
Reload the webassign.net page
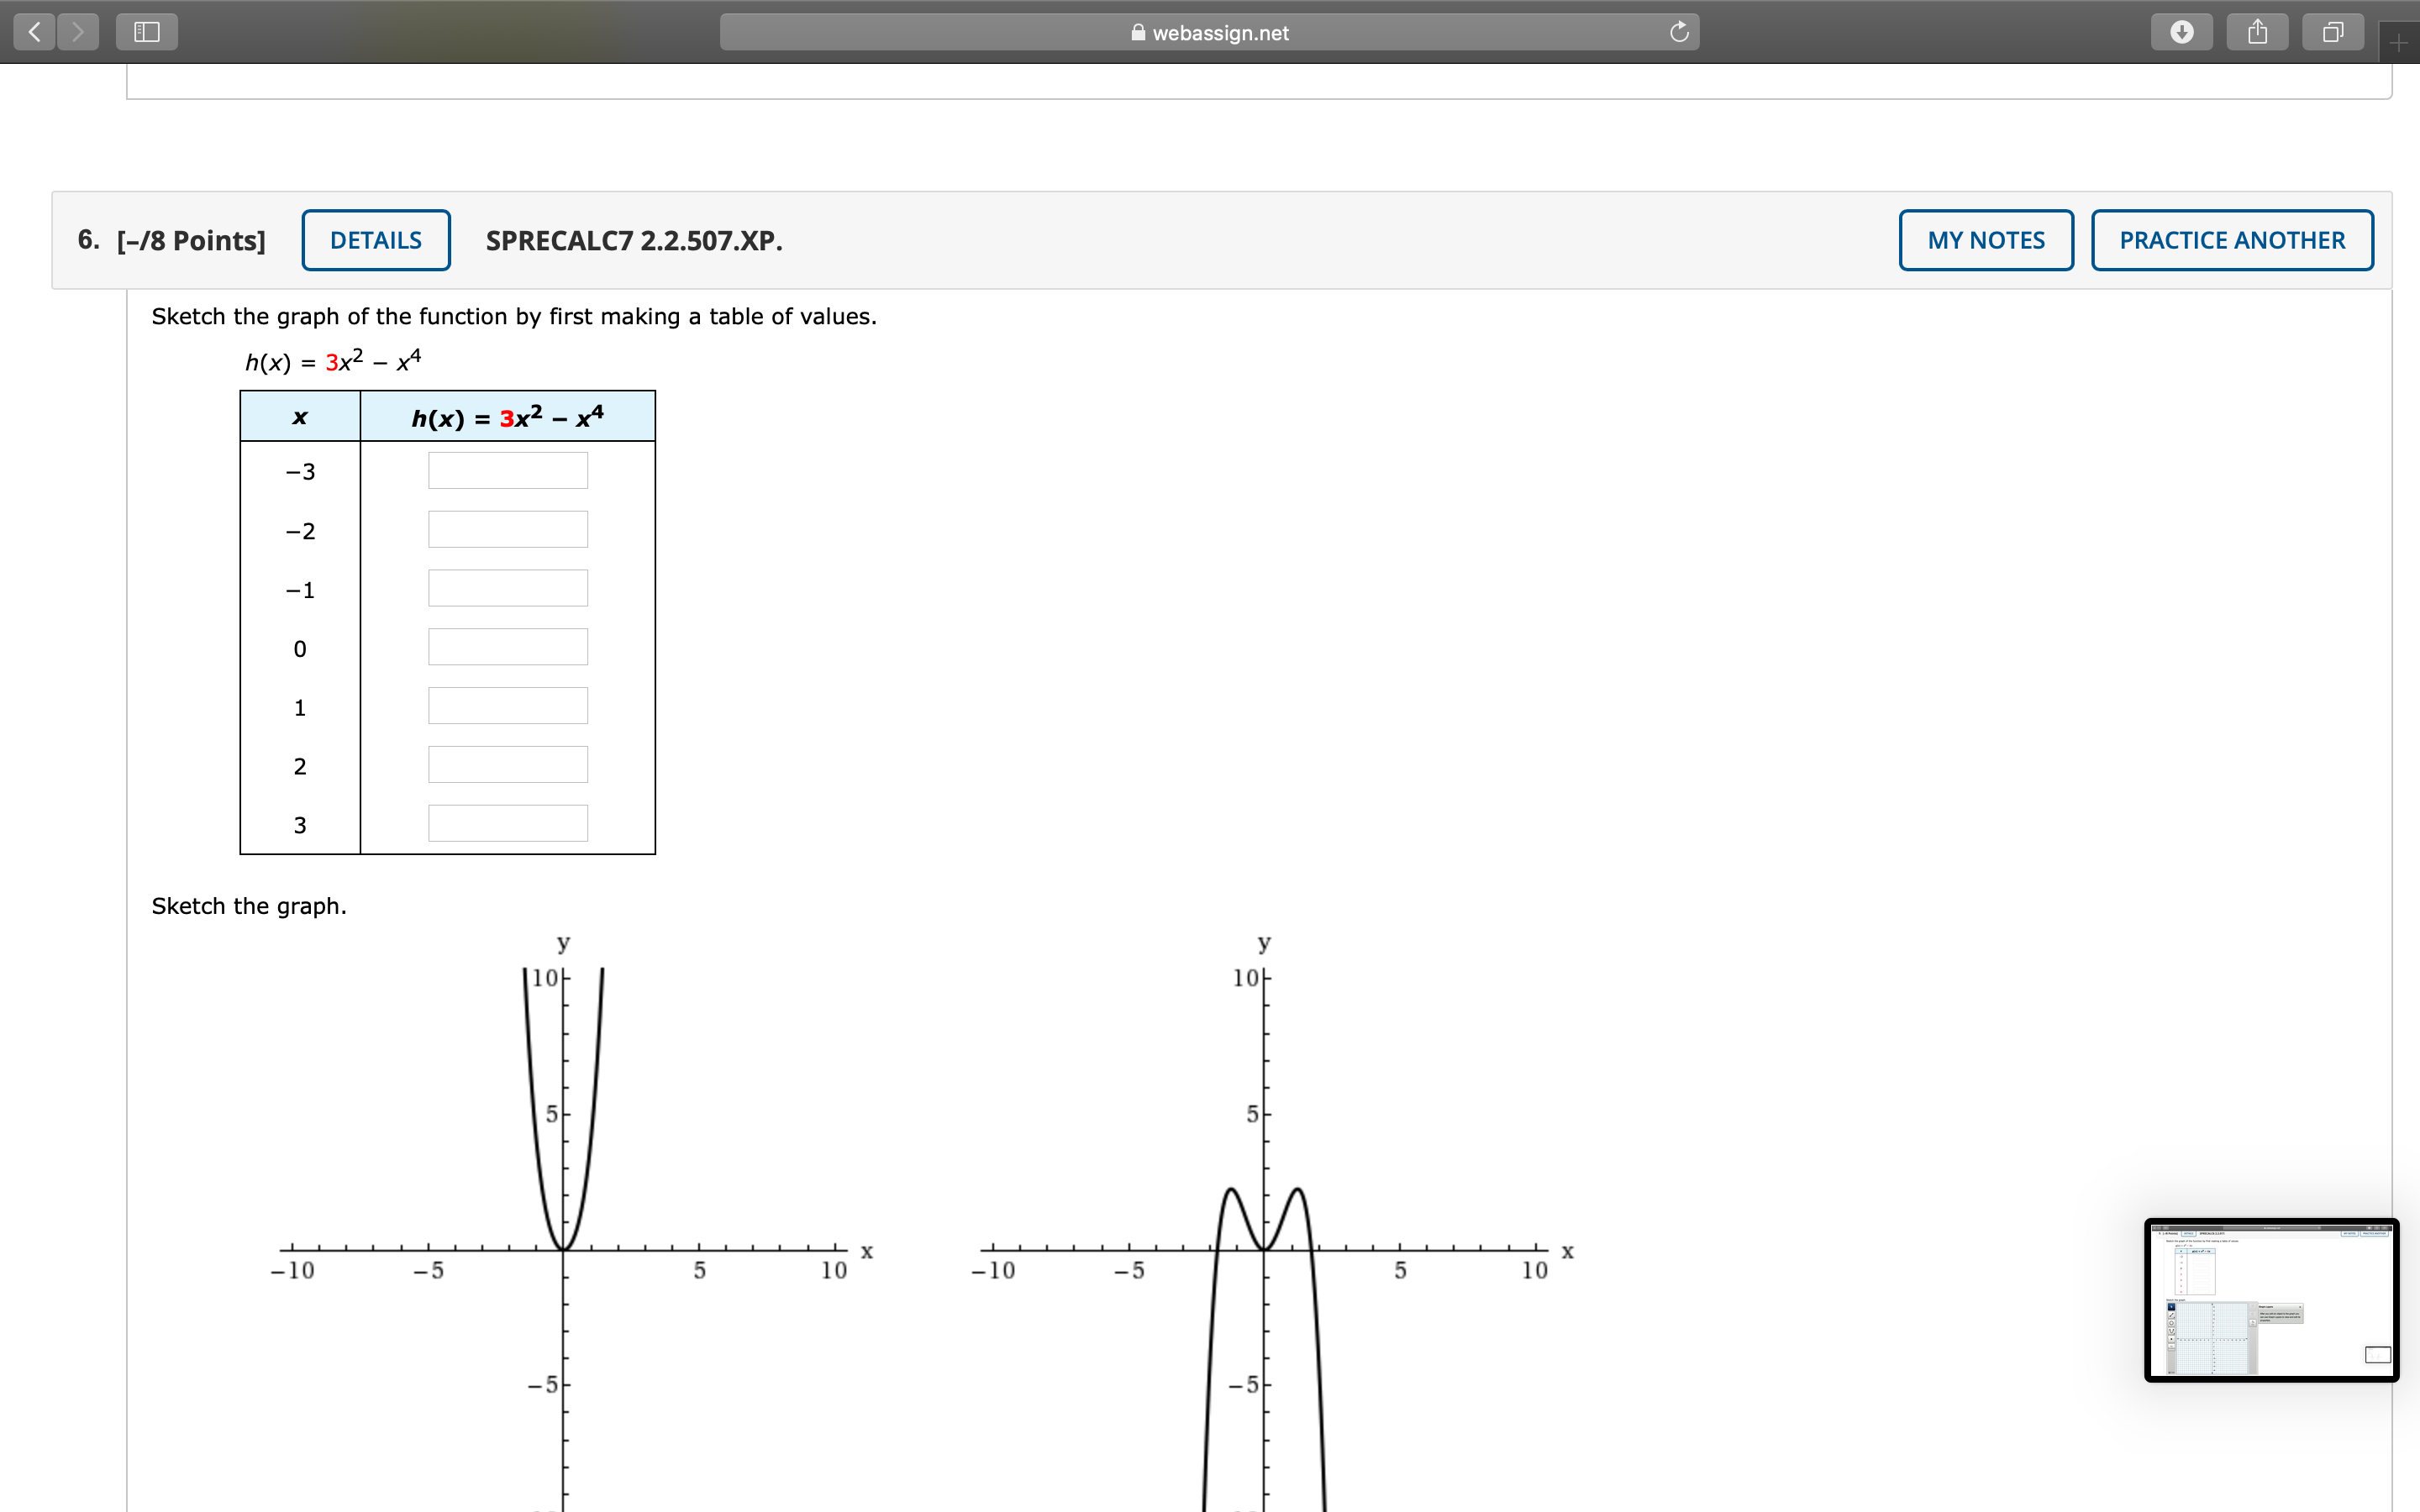1679,32
